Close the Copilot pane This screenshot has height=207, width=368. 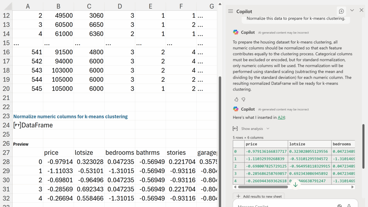pos(361,10)
